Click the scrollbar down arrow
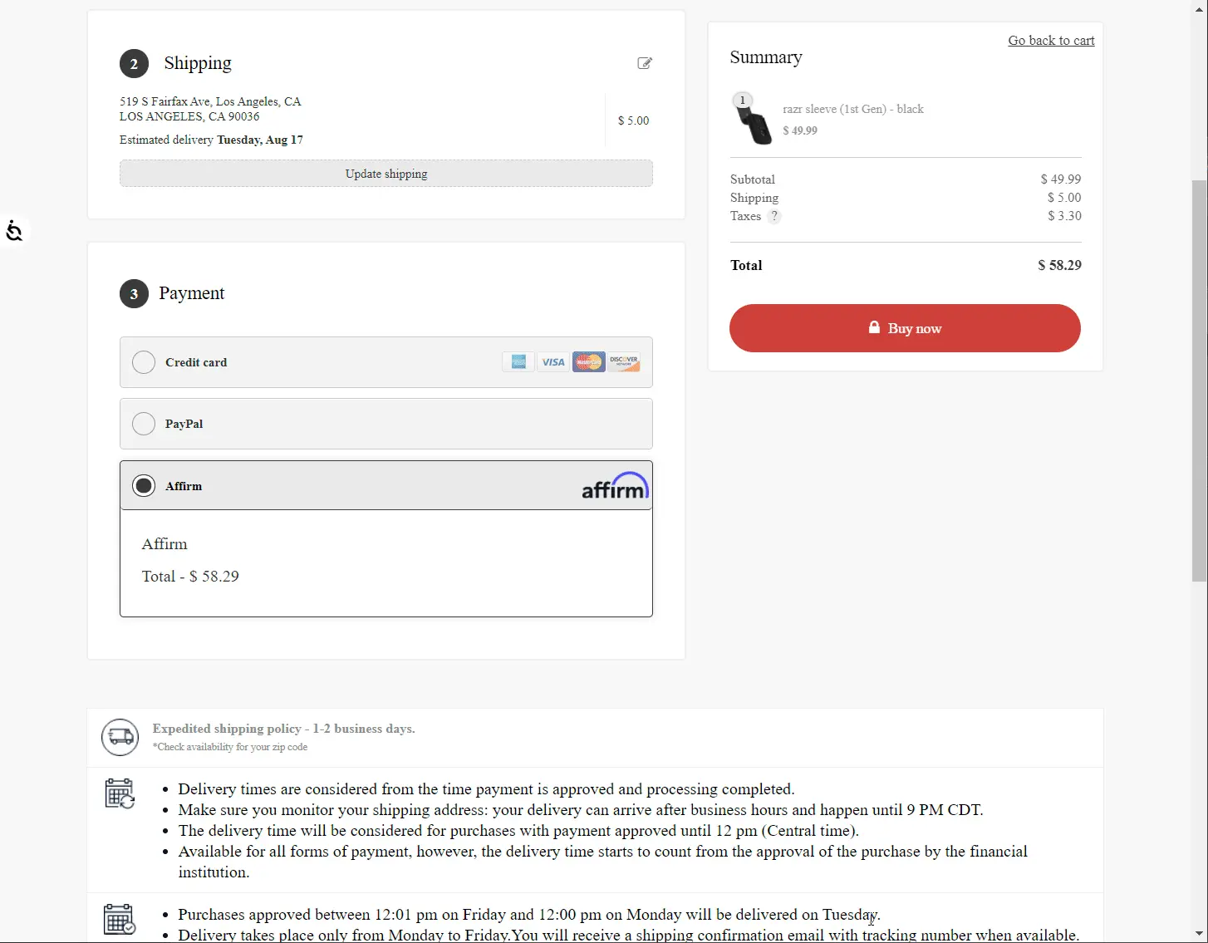This screenshot has width=1208, height=943. [x=1200, y=935]
